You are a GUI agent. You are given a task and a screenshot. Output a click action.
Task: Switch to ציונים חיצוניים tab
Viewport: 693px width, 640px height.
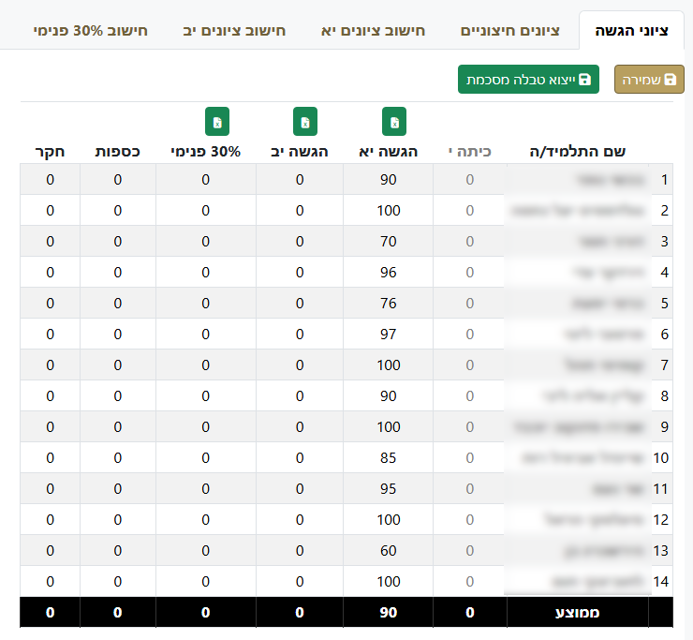coord(510,31)
